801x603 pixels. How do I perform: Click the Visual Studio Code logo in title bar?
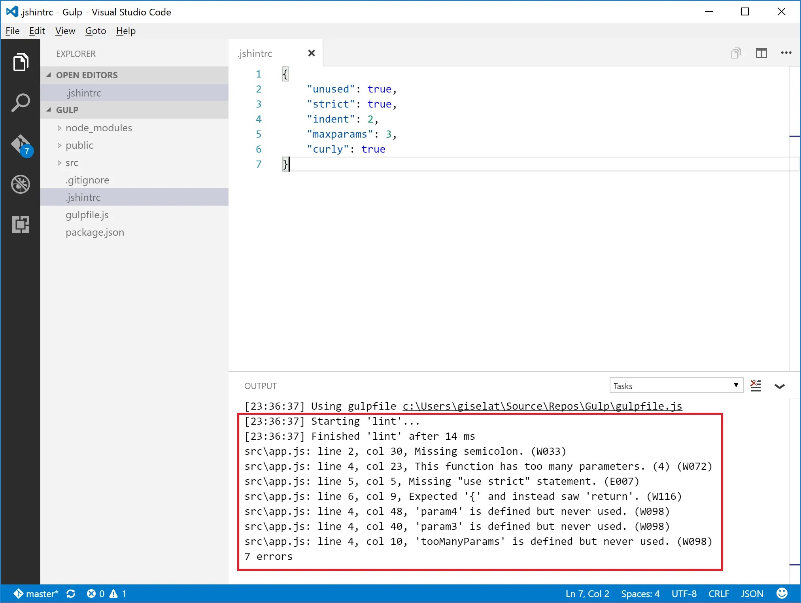tap(12, 11)
